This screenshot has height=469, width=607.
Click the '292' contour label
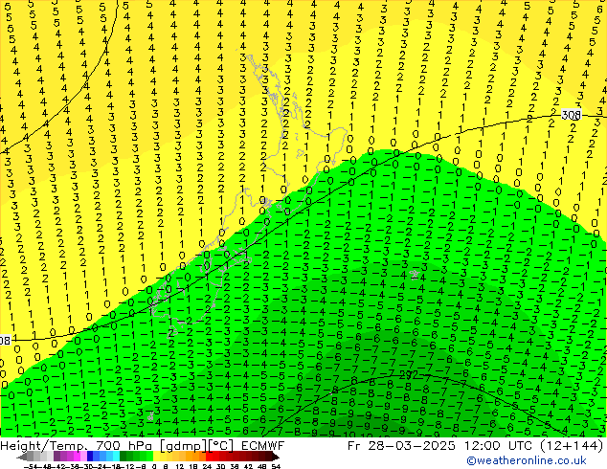pyautogui.click(x=409, y=375)
